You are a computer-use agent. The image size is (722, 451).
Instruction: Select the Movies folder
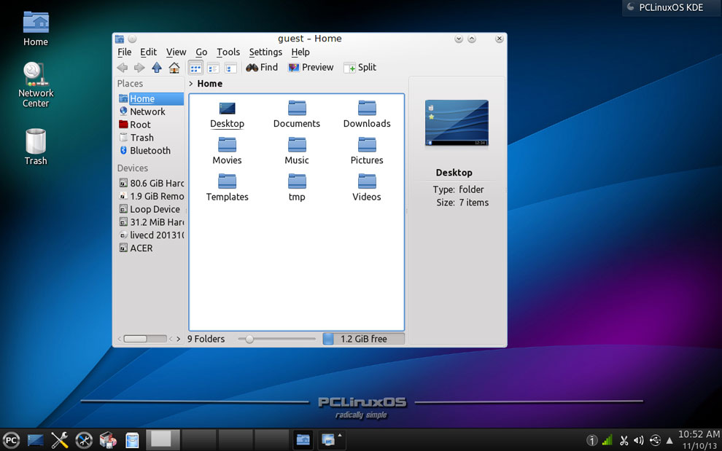pyautogui.click(x=227, y=151)
